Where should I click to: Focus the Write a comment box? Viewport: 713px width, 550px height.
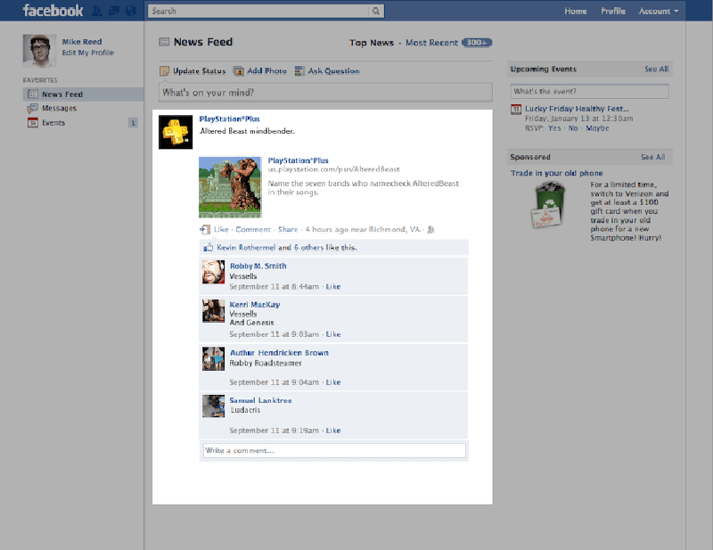pos(334,450)
